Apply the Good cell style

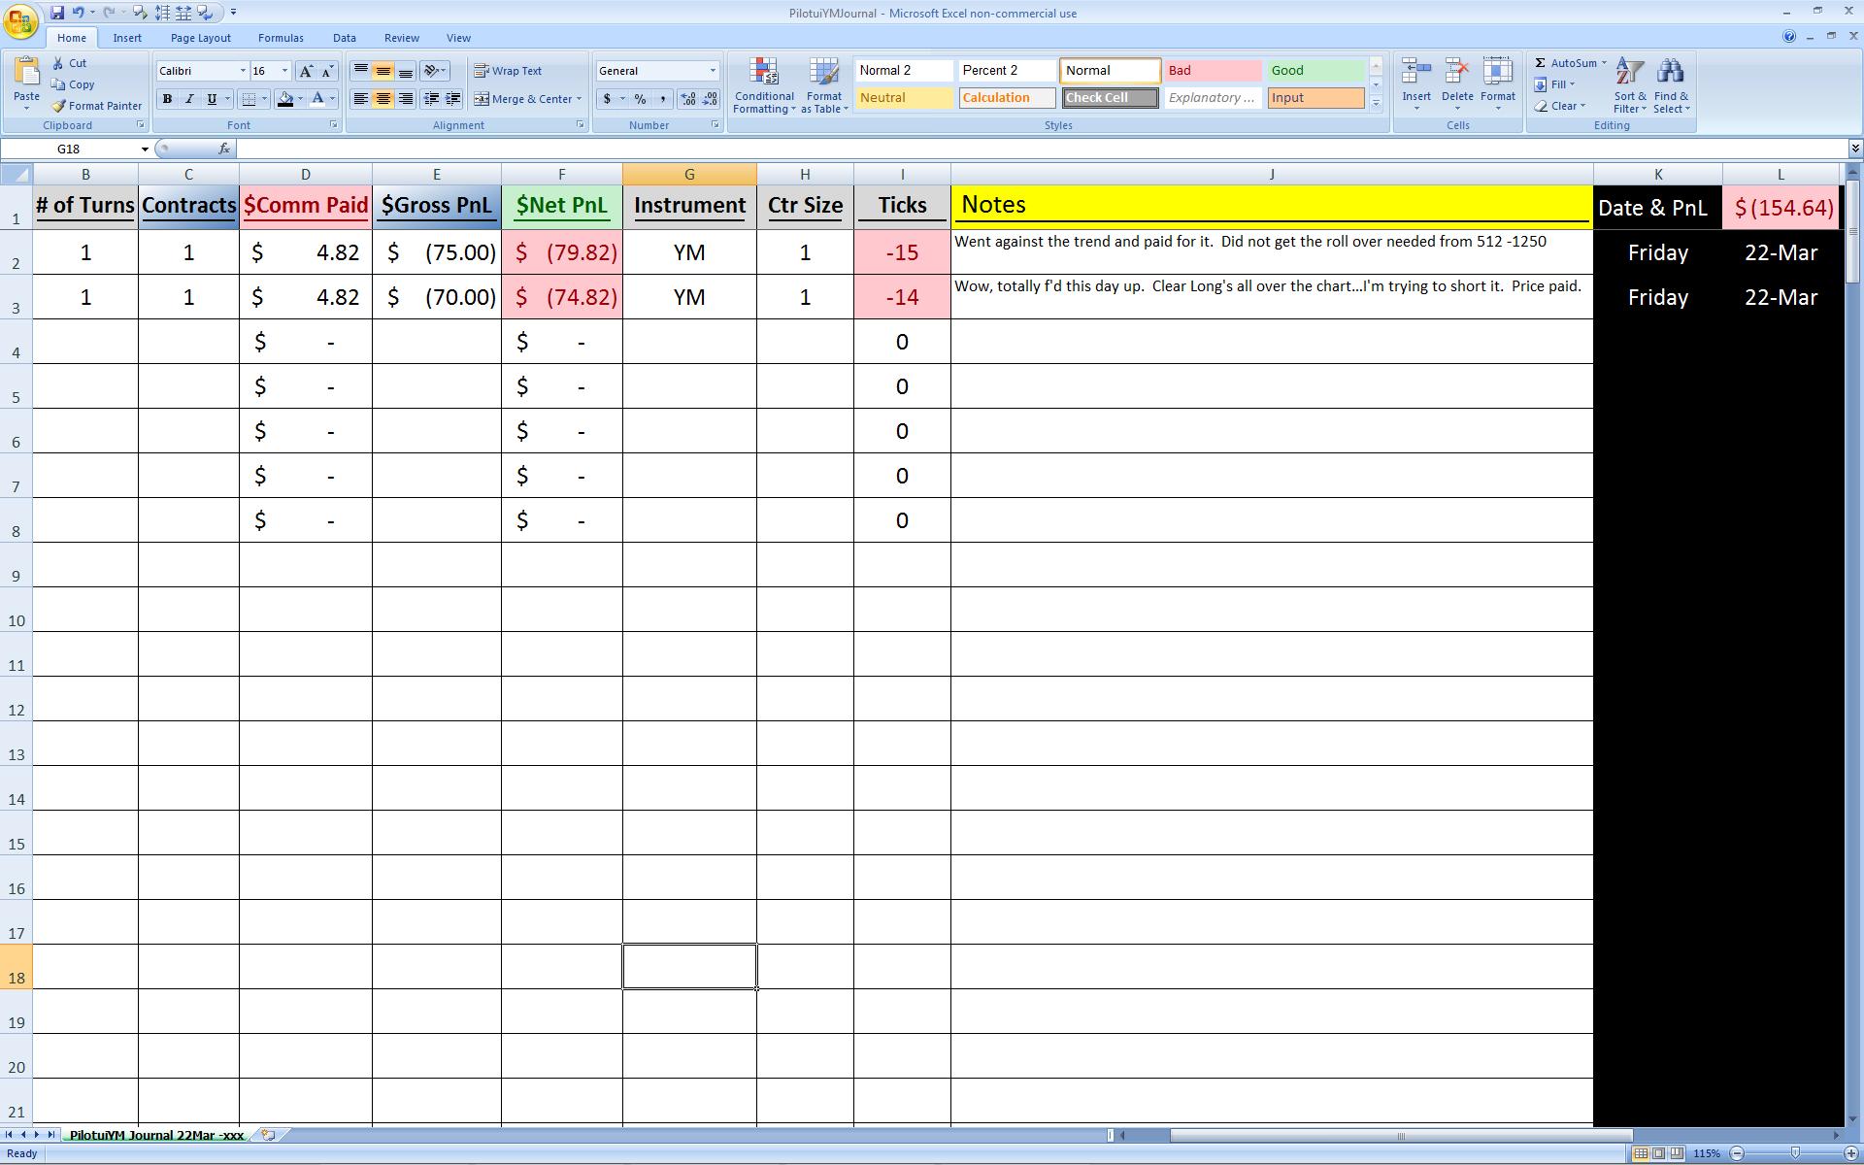click(x=1315, y=71)
